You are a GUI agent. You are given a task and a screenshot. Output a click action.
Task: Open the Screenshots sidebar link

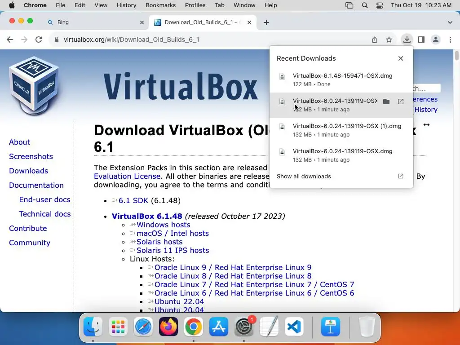pyautogui.click(x=31, y=156)
